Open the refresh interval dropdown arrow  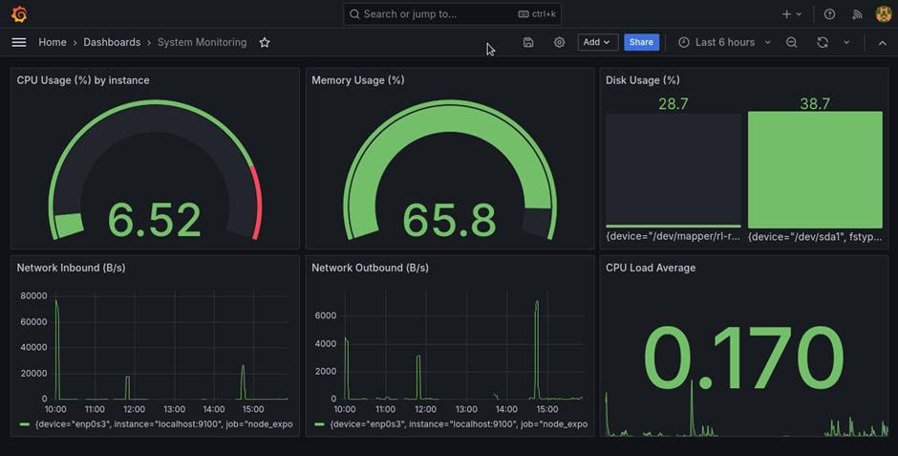pos(846,42)
